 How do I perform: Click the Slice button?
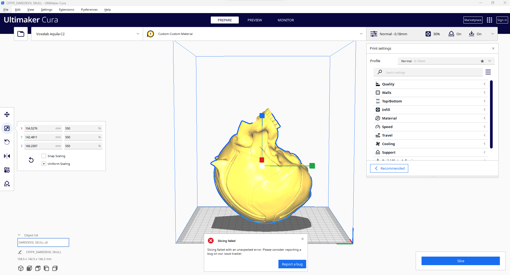(460, 261)
